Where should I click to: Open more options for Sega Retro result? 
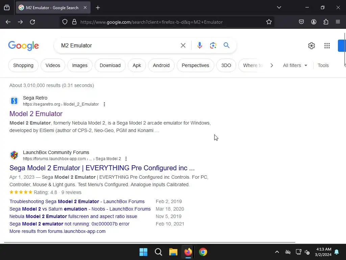(x=104, y=104)
